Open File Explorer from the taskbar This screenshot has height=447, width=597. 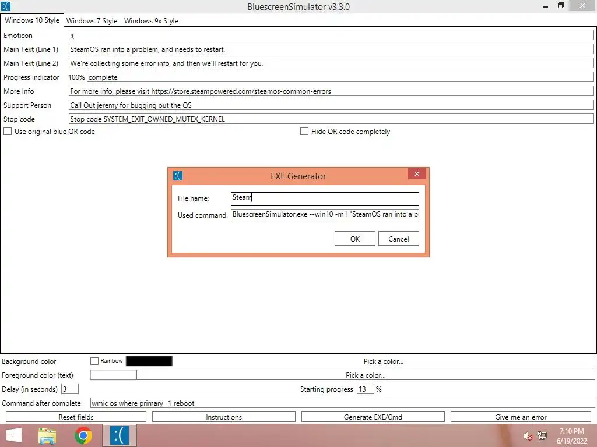pyautogui.click(x=47, y=435)
